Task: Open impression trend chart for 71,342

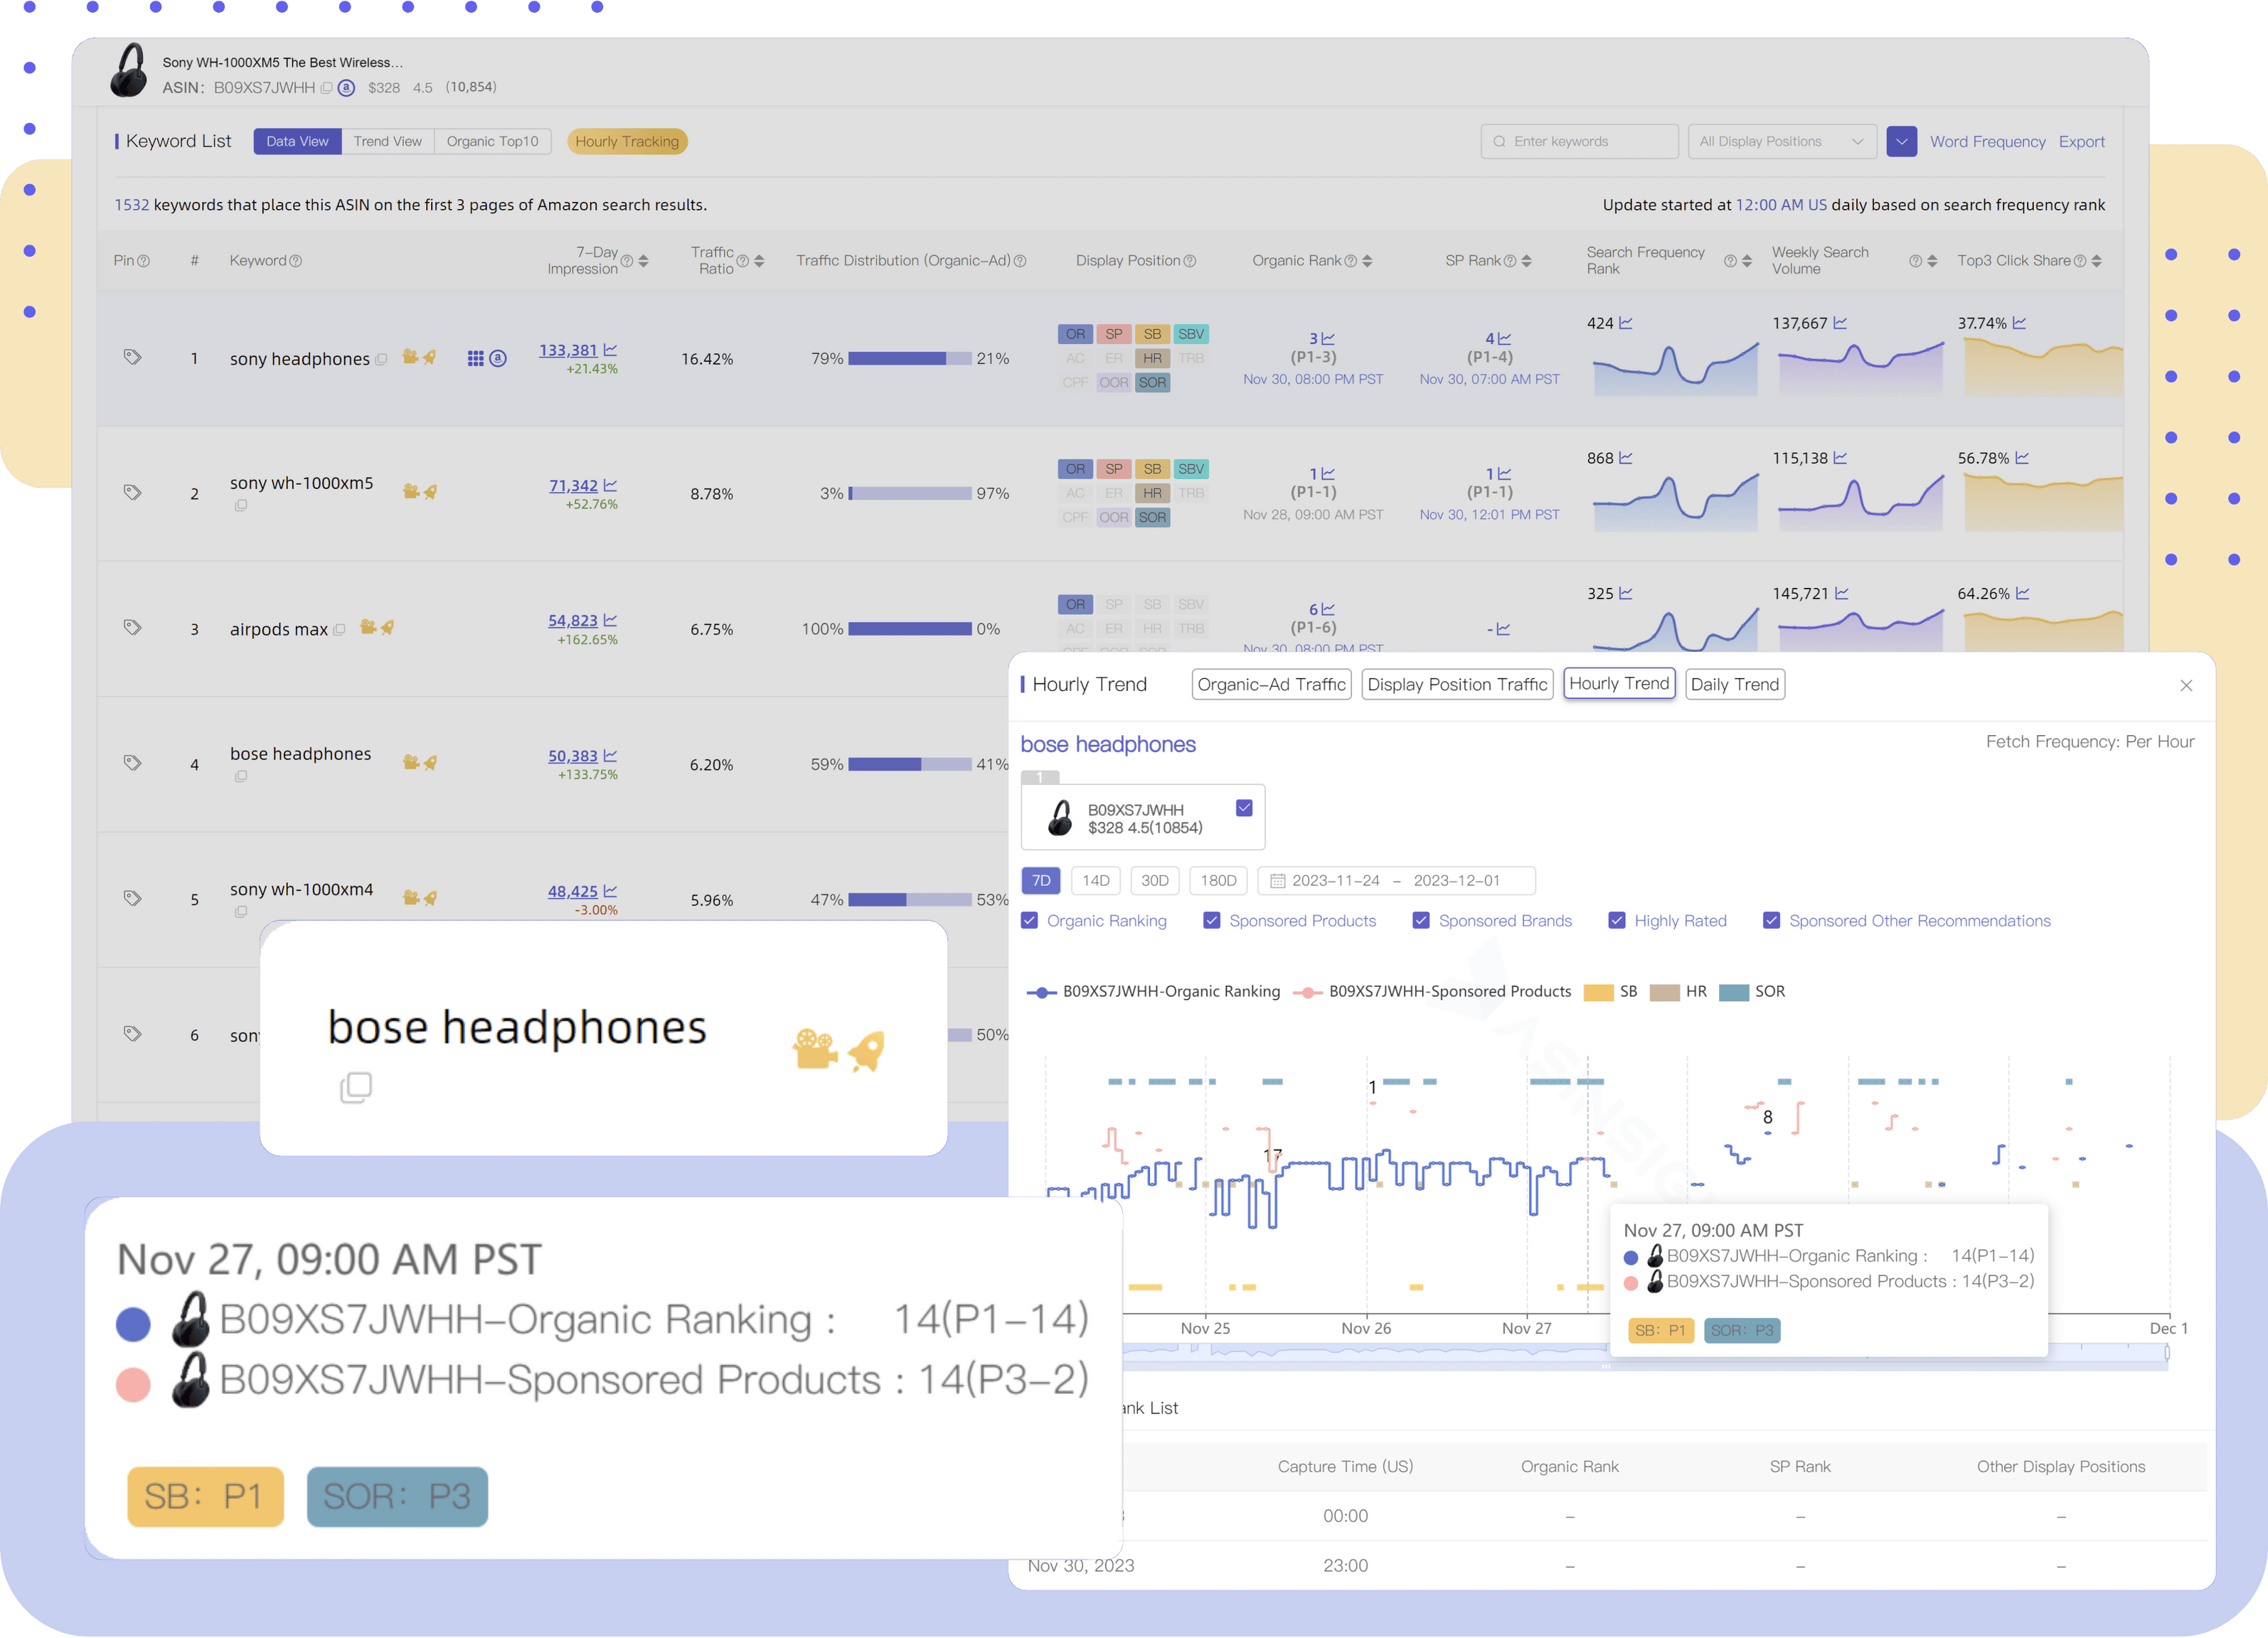Action: [610, 485]
